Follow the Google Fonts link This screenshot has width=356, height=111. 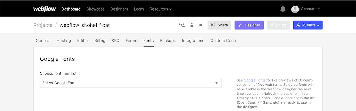click(254, 80)
